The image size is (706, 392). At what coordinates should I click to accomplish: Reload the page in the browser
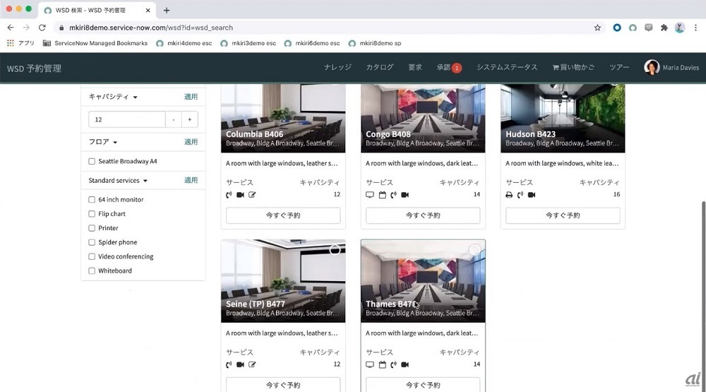pyautogui.click(x=42, y=28)
